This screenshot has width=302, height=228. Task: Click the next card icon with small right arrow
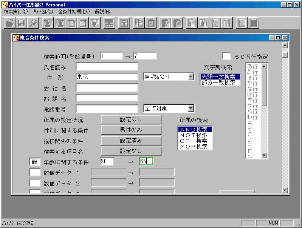[83, 23]
